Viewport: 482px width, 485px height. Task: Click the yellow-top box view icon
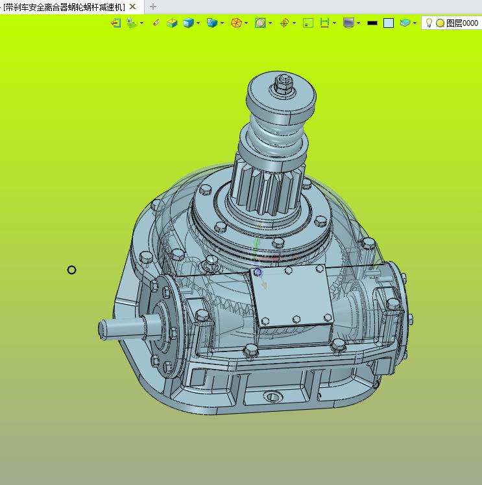point(172,23)
